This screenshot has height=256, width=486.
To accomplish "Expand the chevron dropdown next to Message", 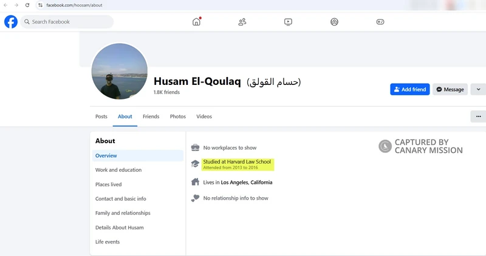I will pos(478,89).
